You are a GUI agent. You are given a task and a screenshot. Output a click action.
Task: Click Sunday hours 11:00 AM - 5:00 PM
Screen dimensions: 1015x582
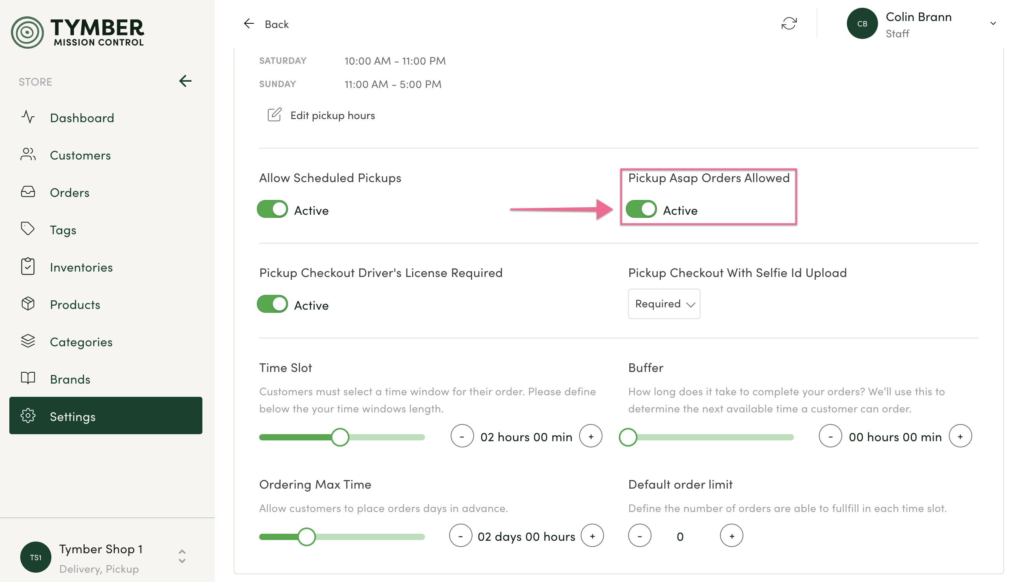pos(393,84)
